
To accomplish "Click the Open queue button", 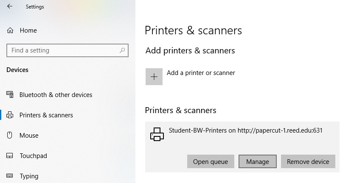I will (211, 161).
